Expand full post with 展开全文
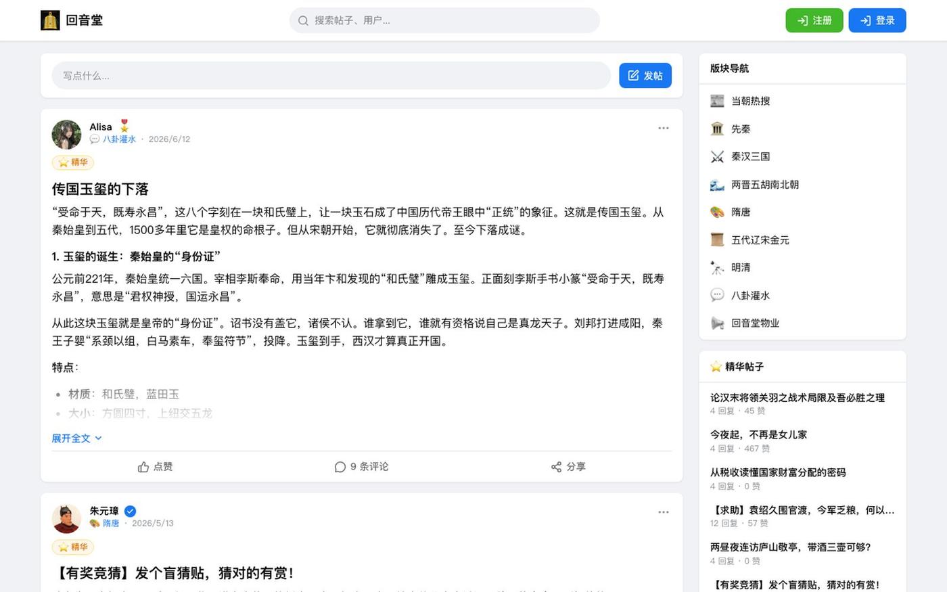Image resolution: width=947 pixels, height=592 pixels. coord(77,438)
